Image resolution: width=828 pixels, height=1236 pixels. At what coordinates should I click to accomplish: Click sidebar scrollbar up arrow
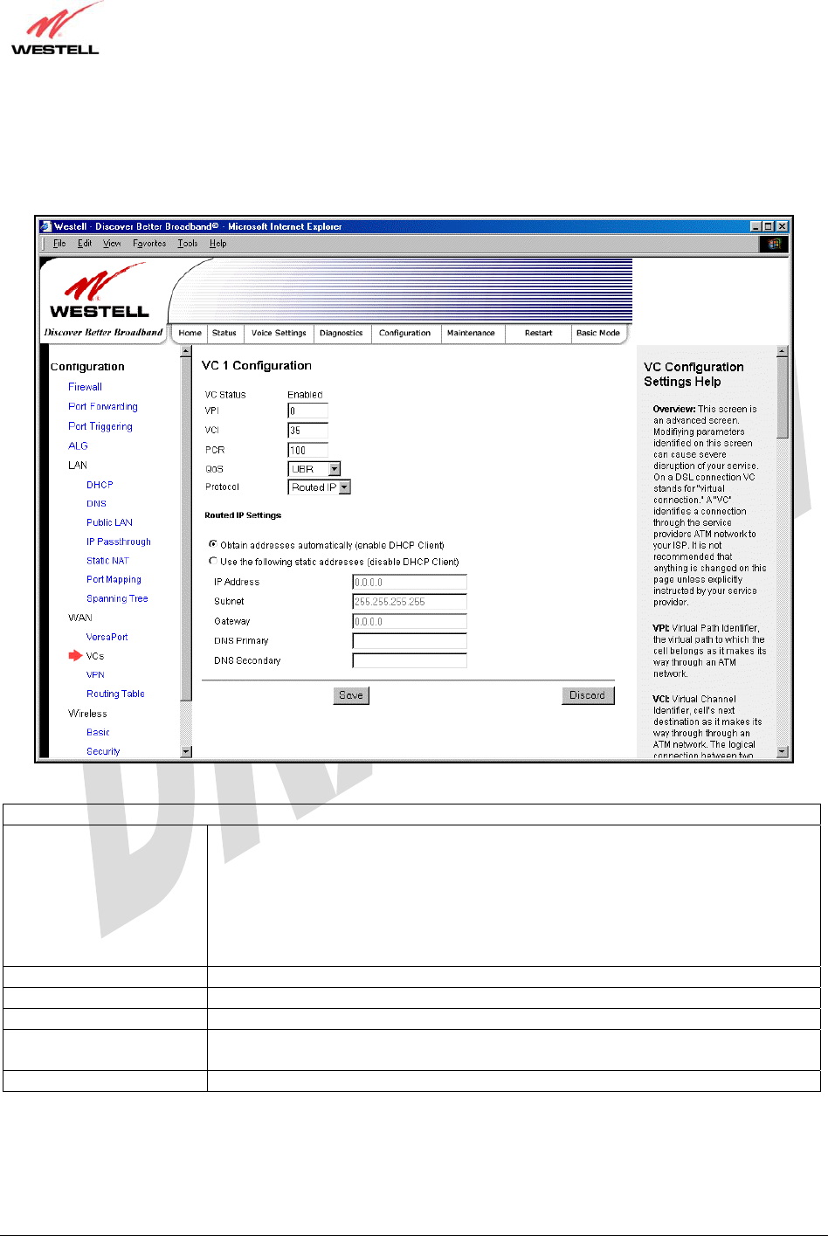click(x=185, y=351)
